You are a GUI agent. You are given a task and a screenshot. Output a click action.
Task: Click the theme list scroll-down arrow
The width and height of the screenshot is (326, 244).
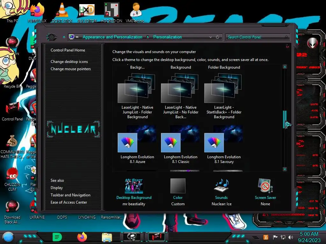point(285,169)
